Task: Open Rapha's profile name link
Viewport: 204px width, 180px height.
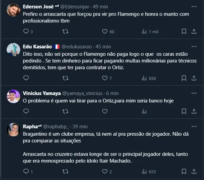Action: pyautogui.click(x=32, y=127)
